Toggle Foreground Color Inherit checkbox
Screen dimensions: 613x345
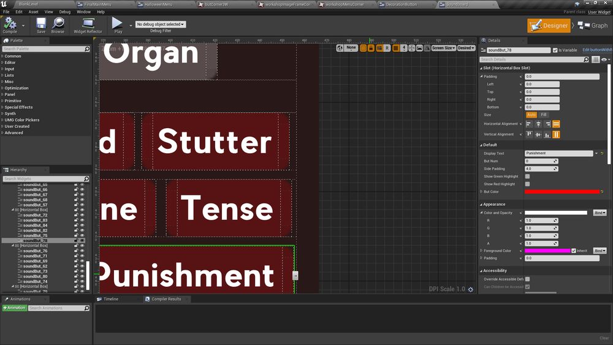point(574,251)
